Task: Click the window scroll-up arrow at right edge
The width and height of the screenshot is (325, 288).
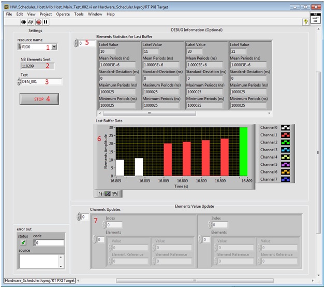Action: click(x=318, y=29)
